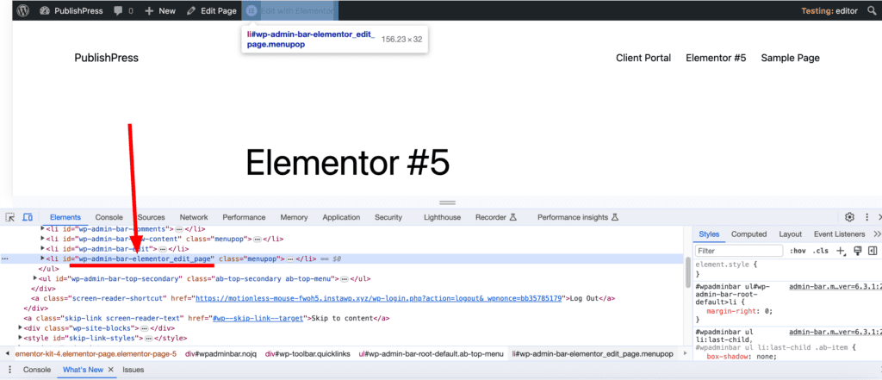The height and width of the screenshot is (380, 882).
Task: Open the comments bubble in admin bar
Action: [x=123, y=10]
